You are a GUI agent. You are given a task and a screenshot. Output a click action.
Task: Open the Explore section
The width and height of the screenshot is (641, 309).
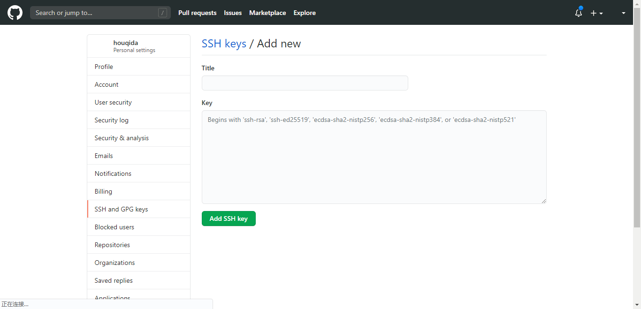click(304, 13)
